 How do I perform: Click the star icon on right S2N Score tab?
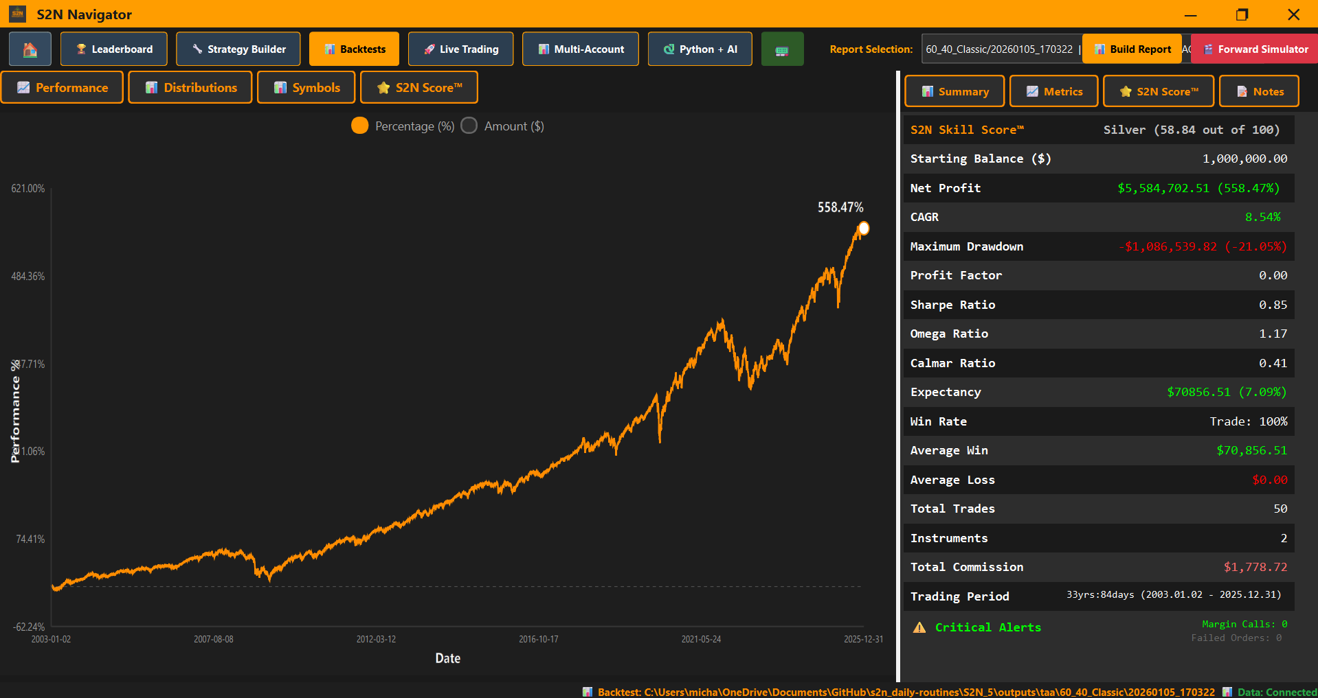(x=1126, y=91)
